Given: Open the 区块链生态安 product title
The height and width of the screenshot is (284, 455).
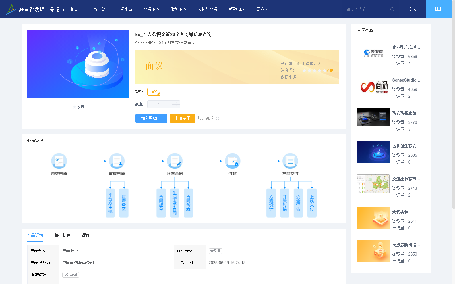Looking at the screenshot, I should tap(406, 146).
